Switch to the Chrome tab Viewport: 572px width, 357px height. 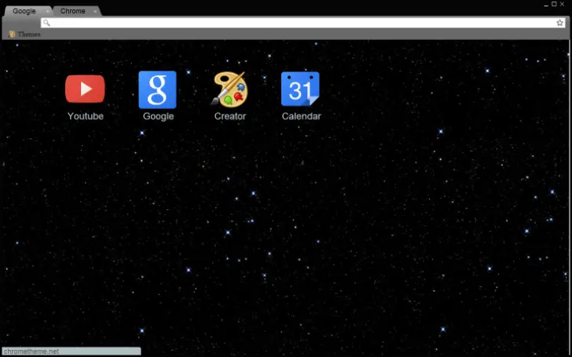[x=73, y=11]
